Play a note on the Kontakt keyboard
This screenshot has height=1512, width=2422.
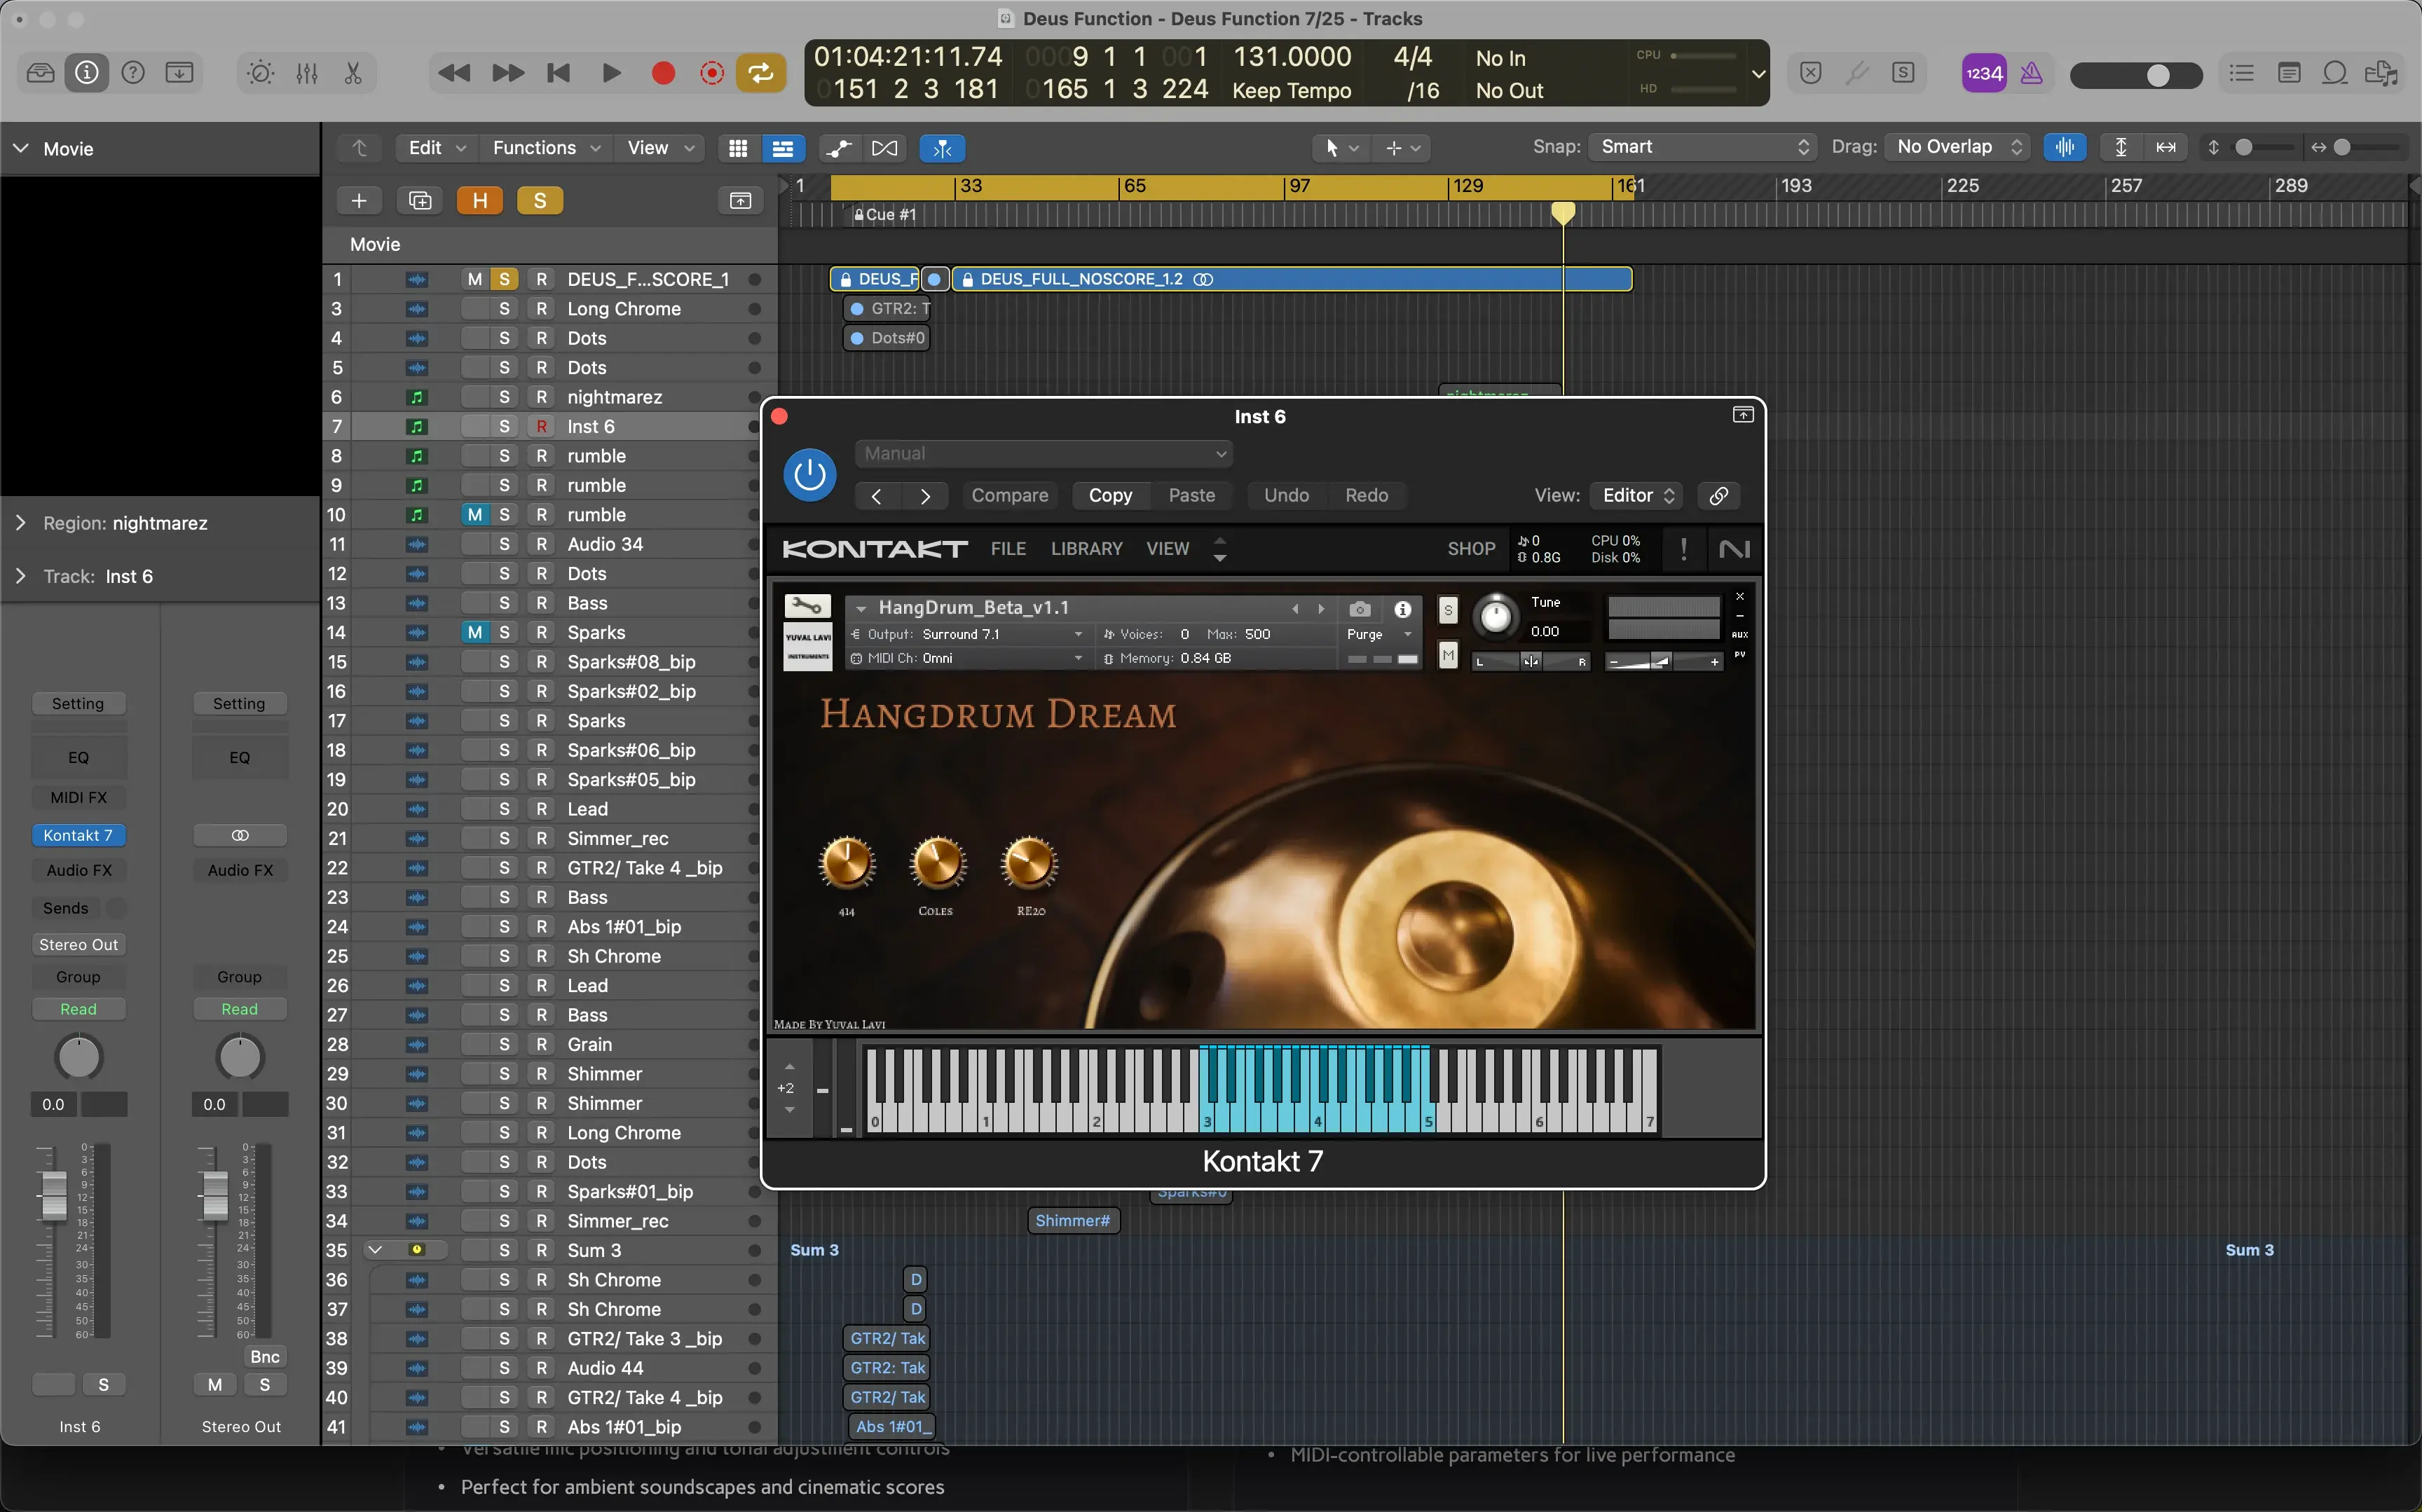tap(1300, 1110)
